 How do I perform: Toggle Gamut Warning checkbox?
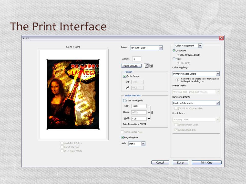tap(62, 147)
